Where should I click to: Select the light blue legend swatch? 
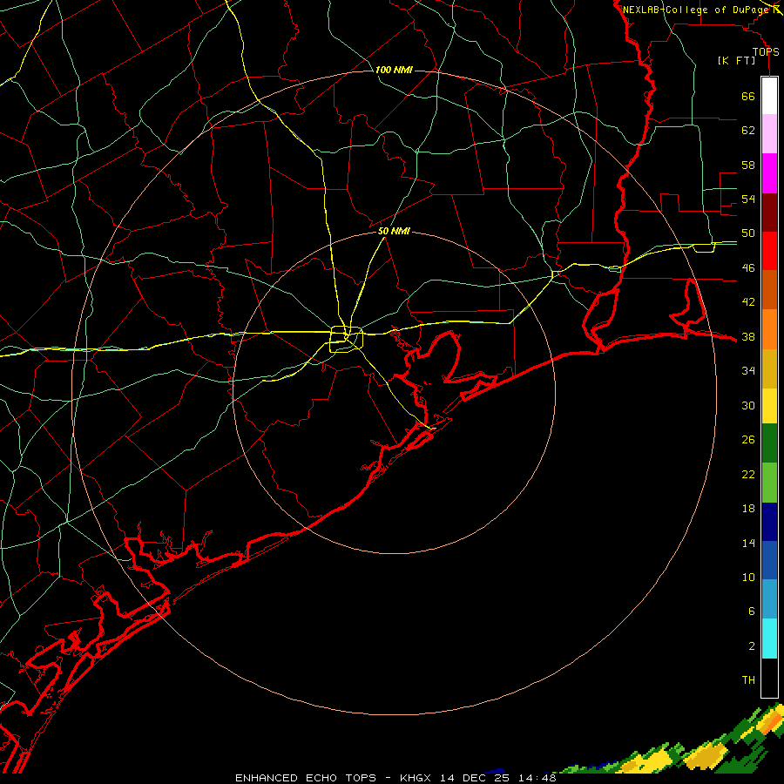point(769,599)
